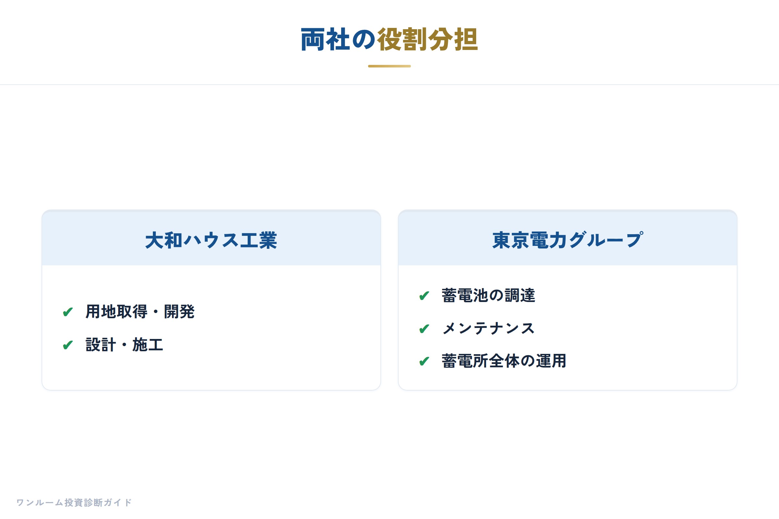Click the checkmark beside 蓄電所全体の運用

[x=424, y=361]
